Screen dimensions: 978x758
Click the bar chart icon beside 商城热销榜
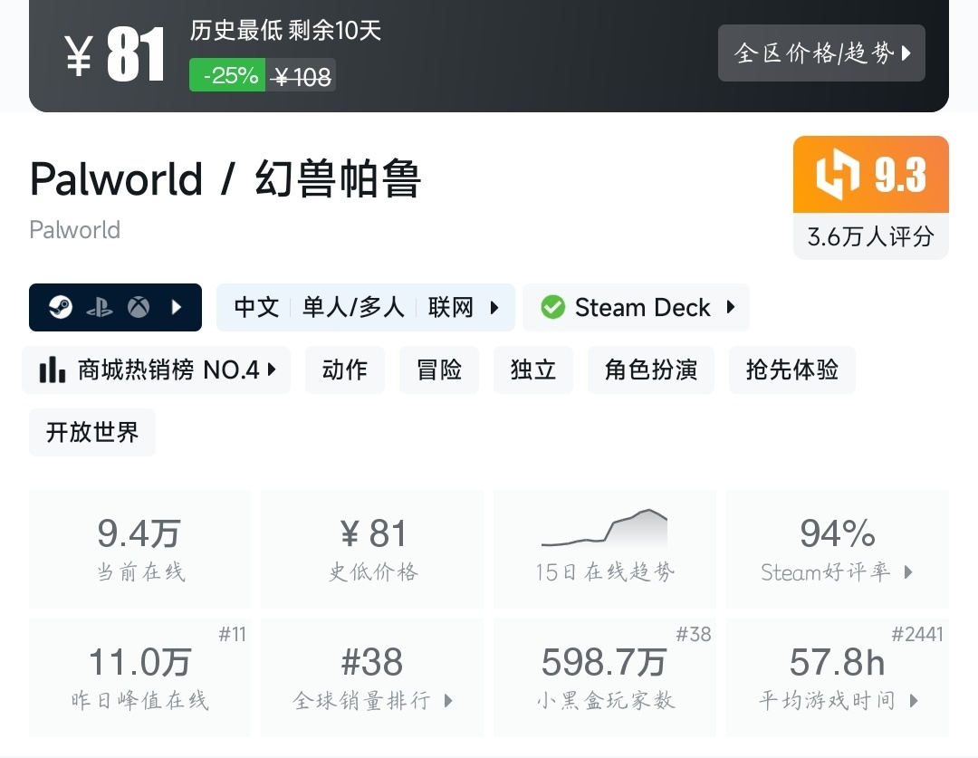[x=53, y=369]
